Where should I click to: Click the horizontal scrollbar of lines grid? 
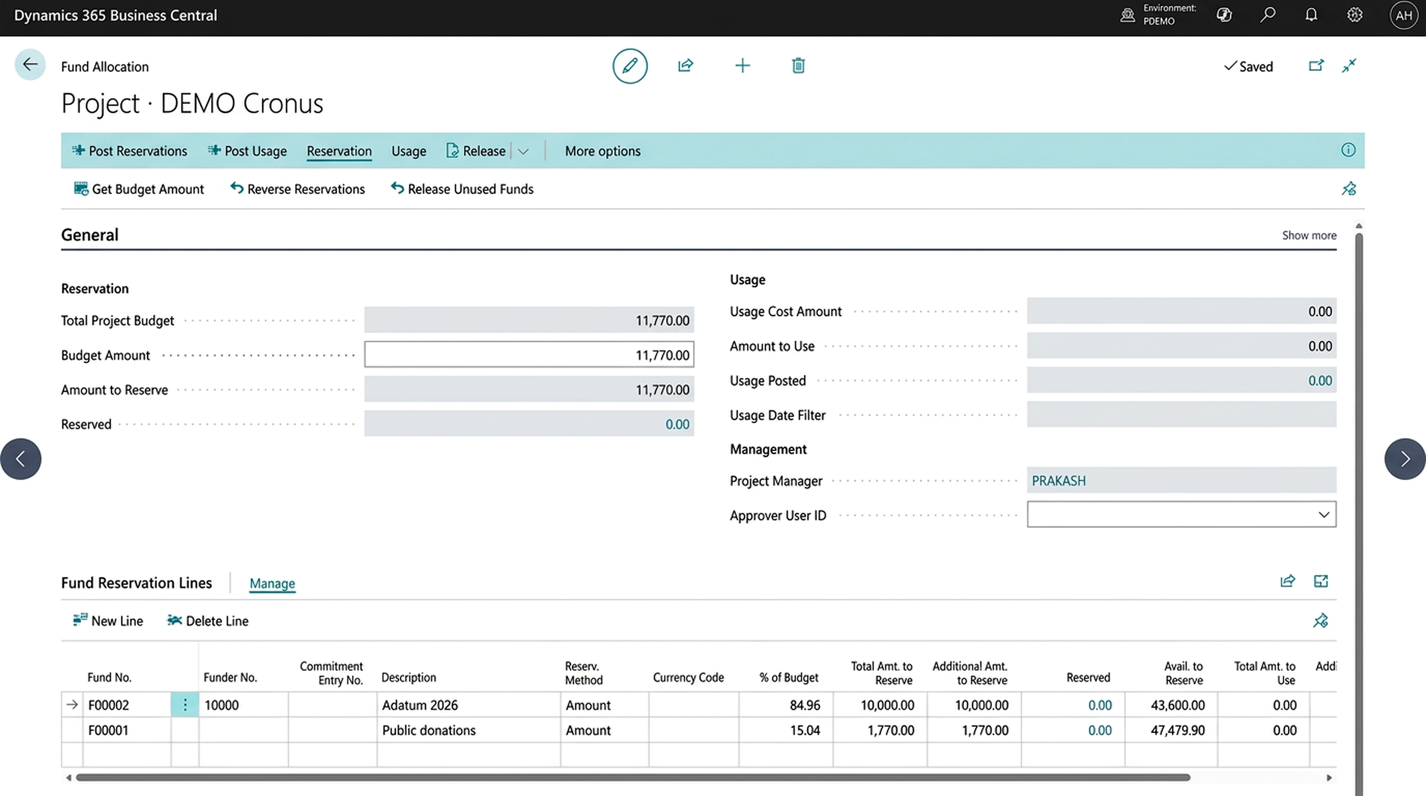click(633, 778)
